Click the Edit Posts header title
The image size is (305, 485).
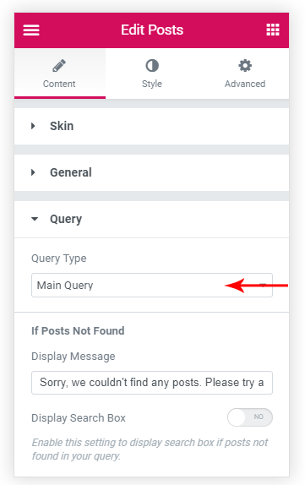(152, 30)
